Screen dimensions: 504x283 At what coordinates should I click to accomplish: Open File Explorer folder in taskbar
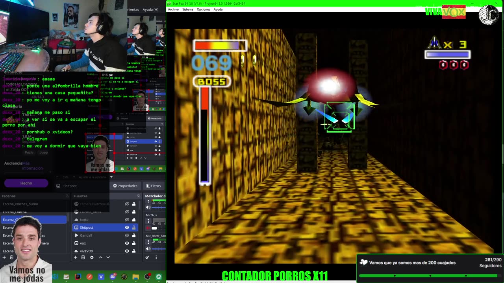point(136,277)
